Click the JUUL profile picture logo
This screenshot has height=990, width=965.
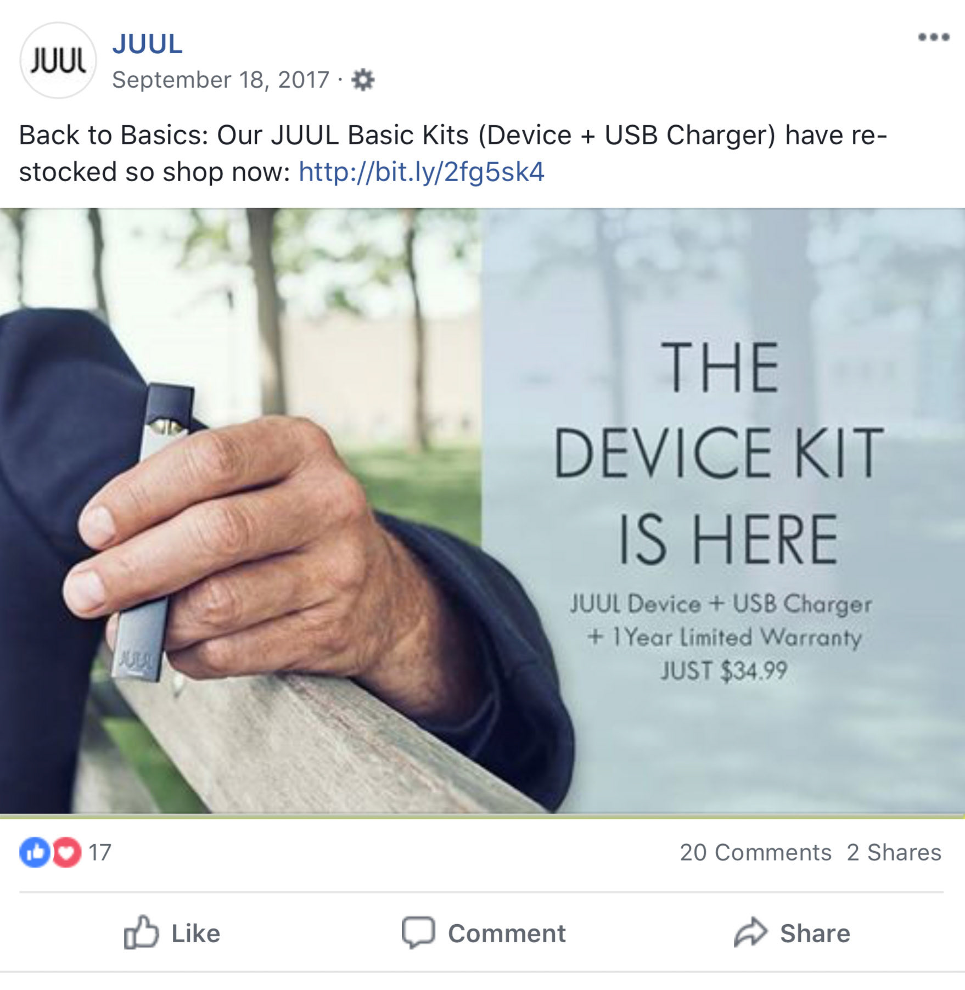pos(58,60)
